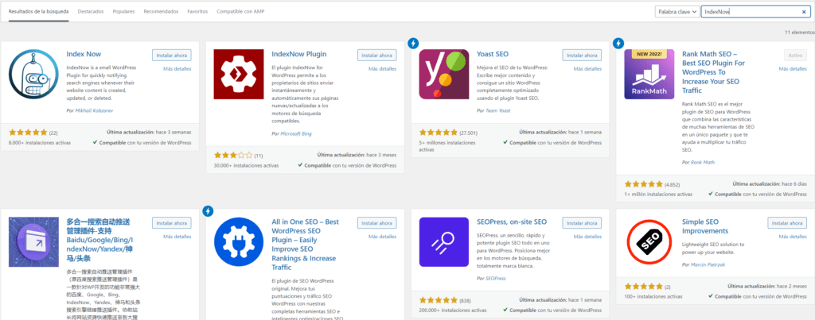This screenshot has width=815, height=320.
Task: Open the All in One SEO title link
Action: pyautogui.click(x=305, y=245)
